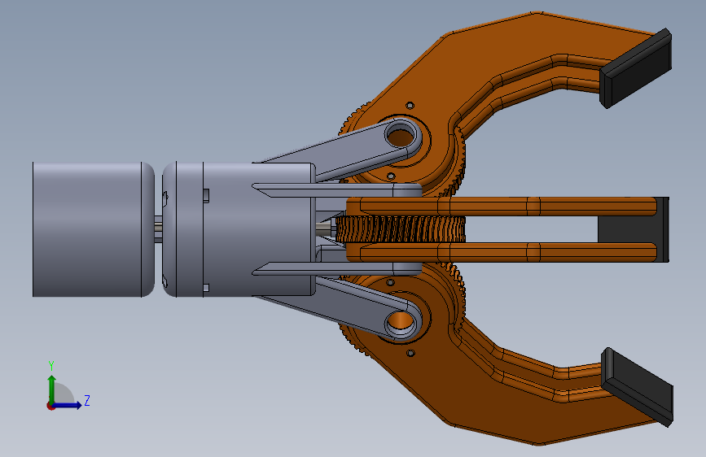The width and height of the screenshot is (706, 457).
Task: Select the upper gray fork plate
Action: [x=337, y=190]
